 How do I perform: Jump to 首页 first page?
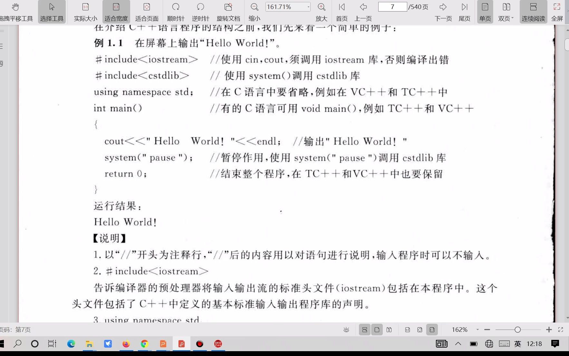click(x=342, y=12)
